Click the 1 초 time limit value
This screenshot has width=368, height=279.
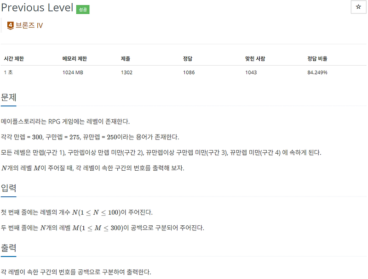click(8, 72)
